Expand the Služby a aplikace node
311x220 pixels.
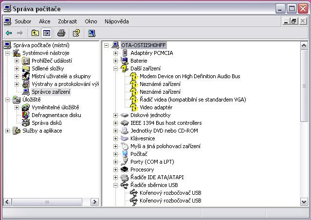[x=7, y=131]
